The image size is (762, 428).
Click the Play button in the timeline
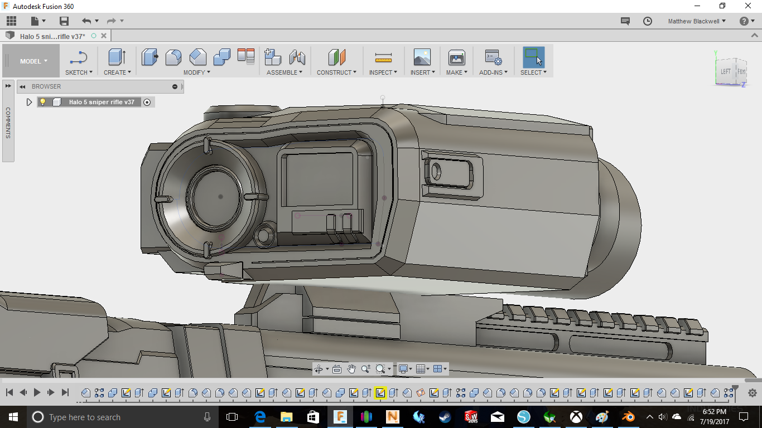(37, 393)
